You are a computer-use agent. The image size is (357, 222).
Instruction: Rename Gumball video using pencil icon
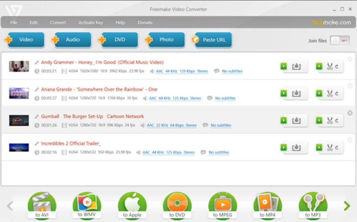coord(37,116)
